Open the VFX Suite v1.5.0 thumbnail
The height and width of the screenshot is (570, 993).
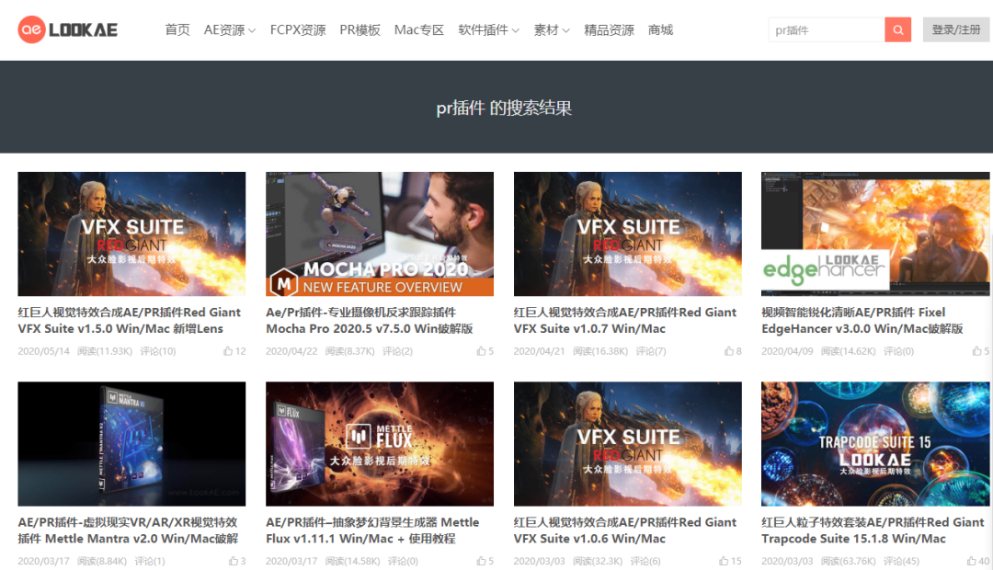click(131, 234)
